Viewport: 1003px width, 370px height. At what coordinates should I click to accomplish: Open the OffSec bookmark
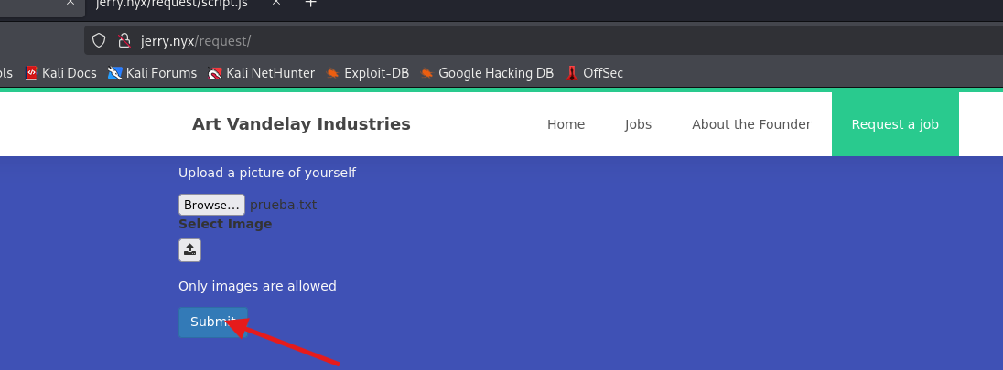point(595,73)
